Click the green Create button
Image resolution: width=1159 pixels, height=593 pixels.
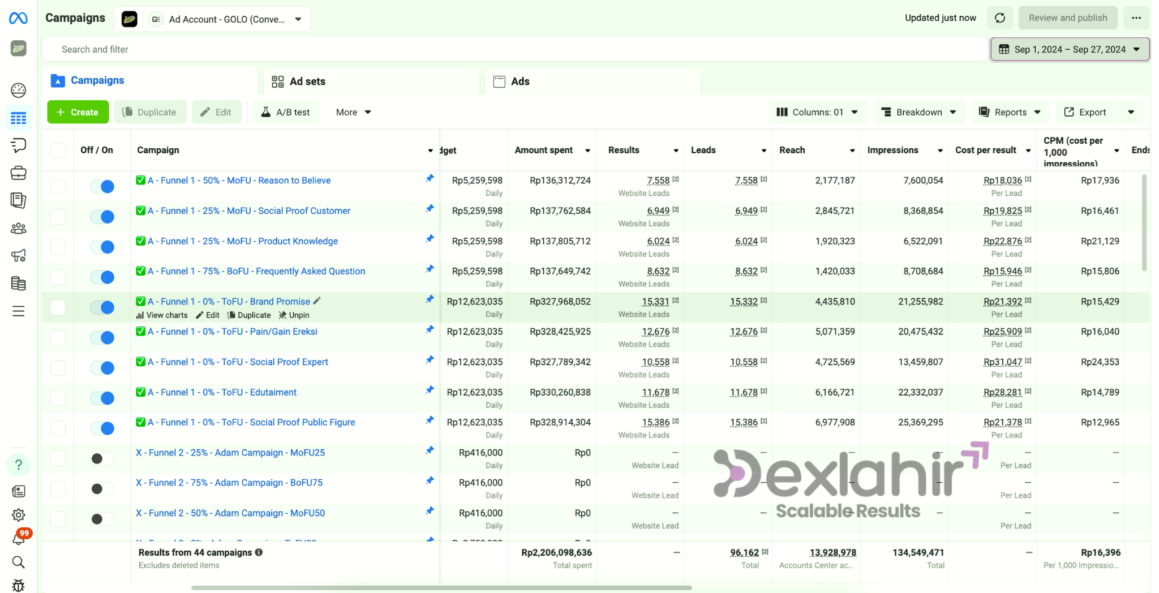point(78,112)
